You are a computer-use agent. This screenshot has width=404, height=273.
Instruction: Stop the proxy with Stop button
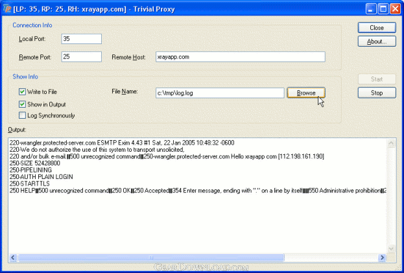click(x=377, y=93)
